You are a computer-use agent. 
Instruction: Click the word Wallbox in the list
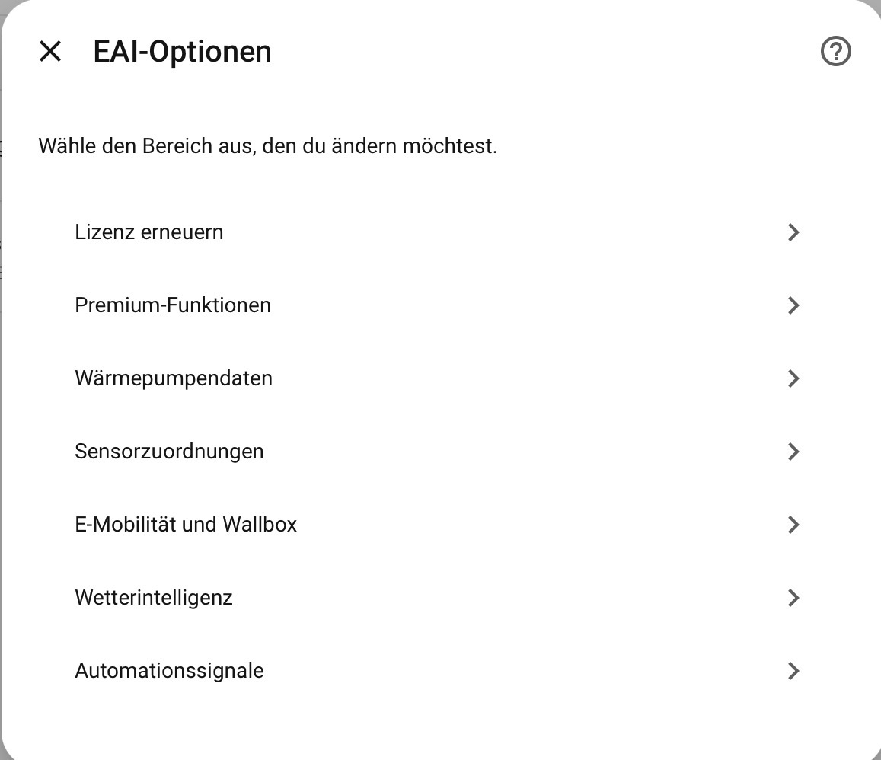[x=260, y=524]
